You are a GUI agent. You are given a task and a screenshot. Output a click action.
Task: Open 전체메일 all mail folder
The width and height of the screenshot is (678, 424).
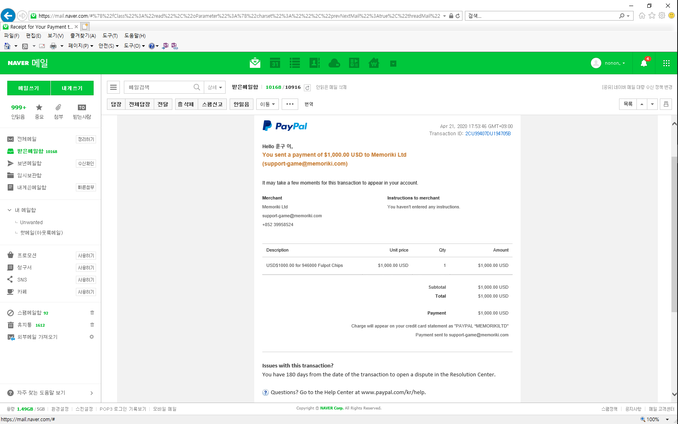[27, 139]
